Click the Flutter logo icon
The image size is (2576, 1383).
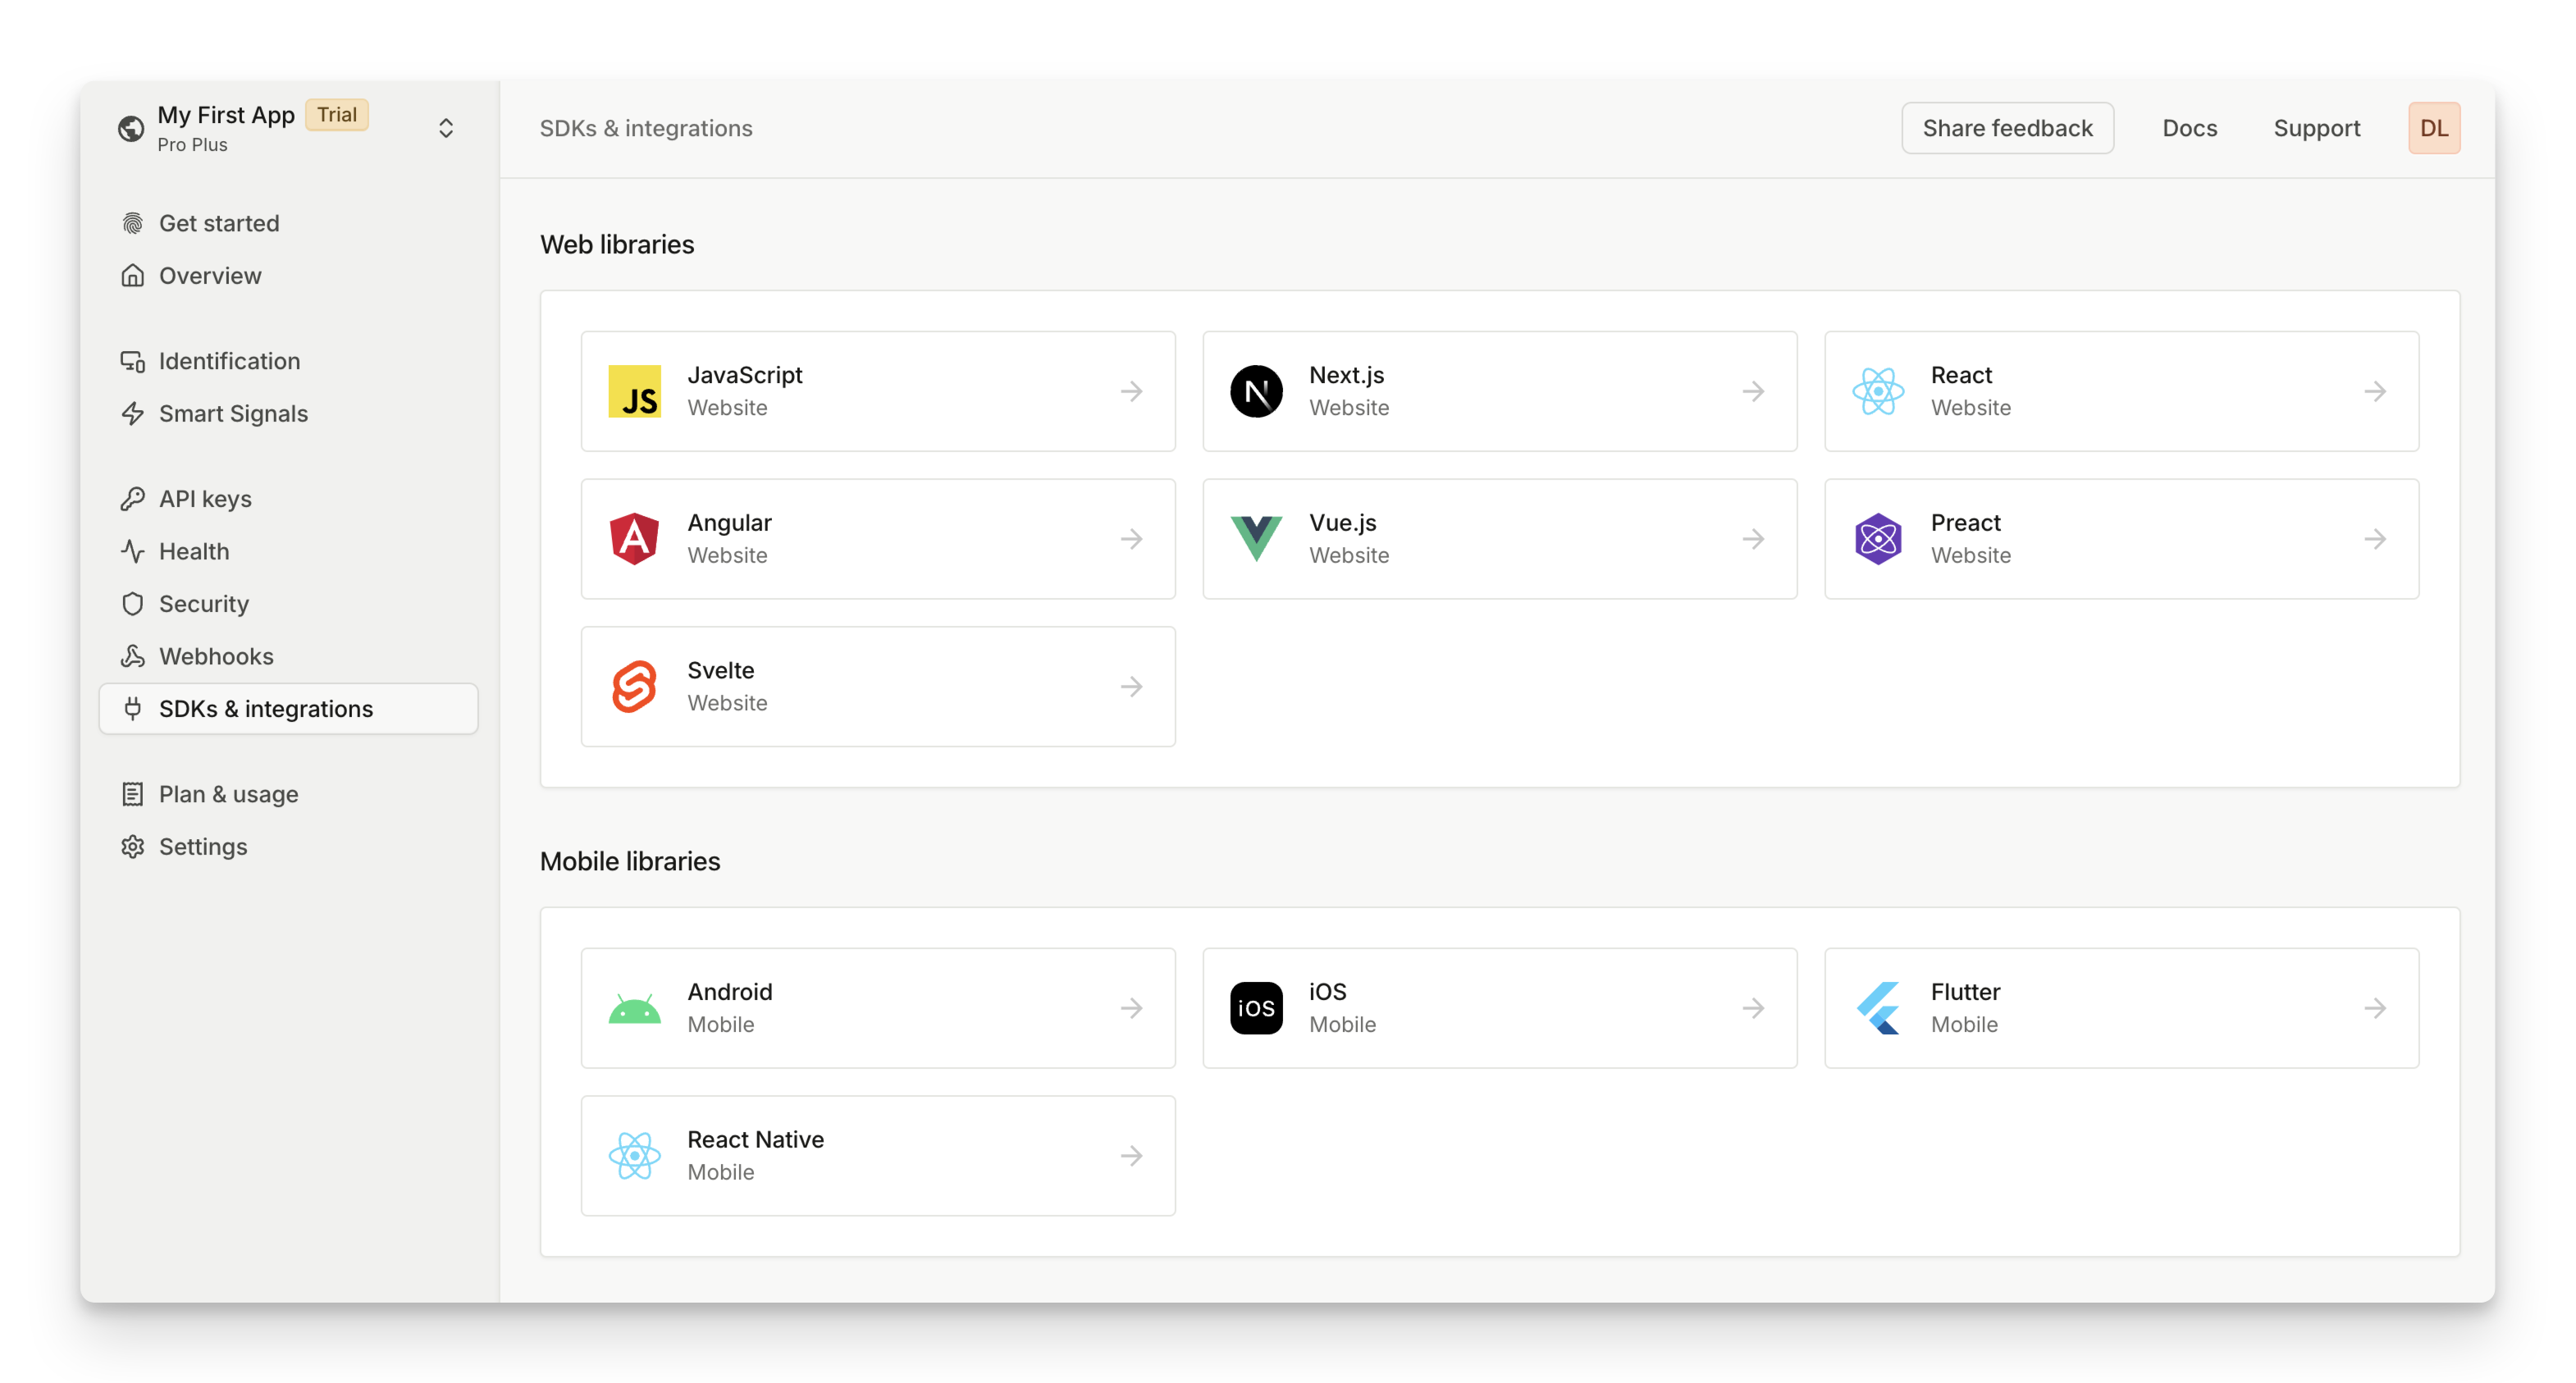coord(1878,1008)
